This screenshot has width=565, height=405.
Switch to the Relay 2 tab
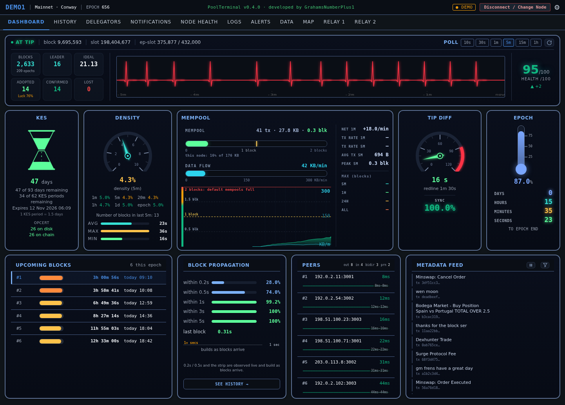click(365, 22)
